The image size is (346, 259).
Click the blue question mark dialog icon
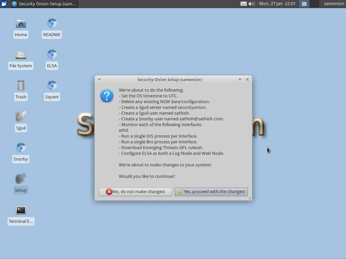click(107, 96)
